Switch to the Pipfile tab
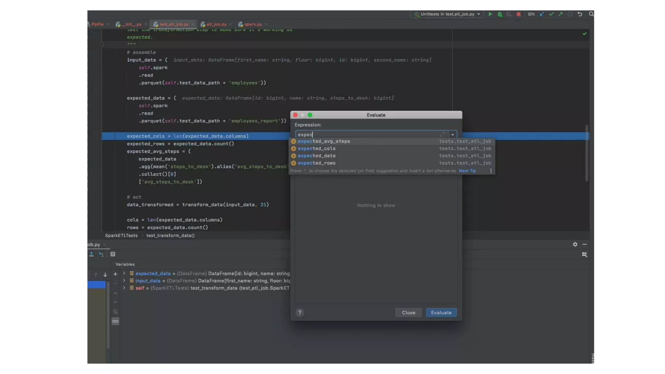The width and height of the screenshot is (665, 374). [97, 24]
